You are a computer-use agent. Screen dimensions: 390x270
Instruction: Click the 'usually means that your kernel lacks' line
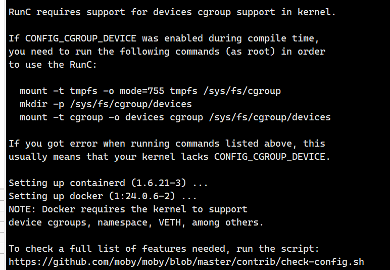(169, 157)
